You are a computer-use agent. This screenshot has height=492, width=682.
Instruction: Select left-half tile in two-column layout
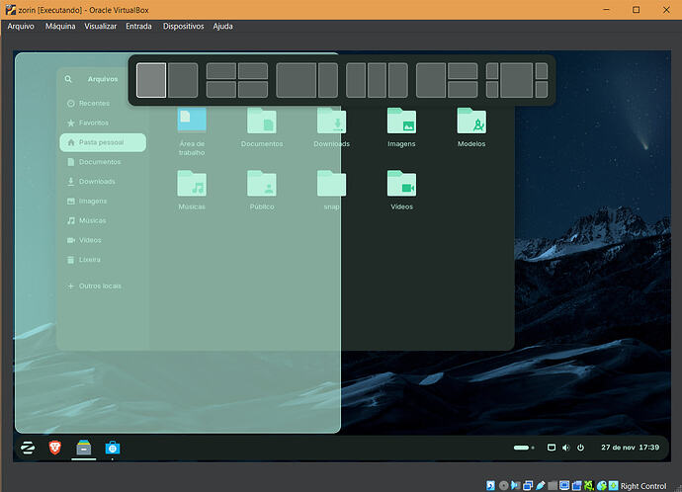pos(151,80)
